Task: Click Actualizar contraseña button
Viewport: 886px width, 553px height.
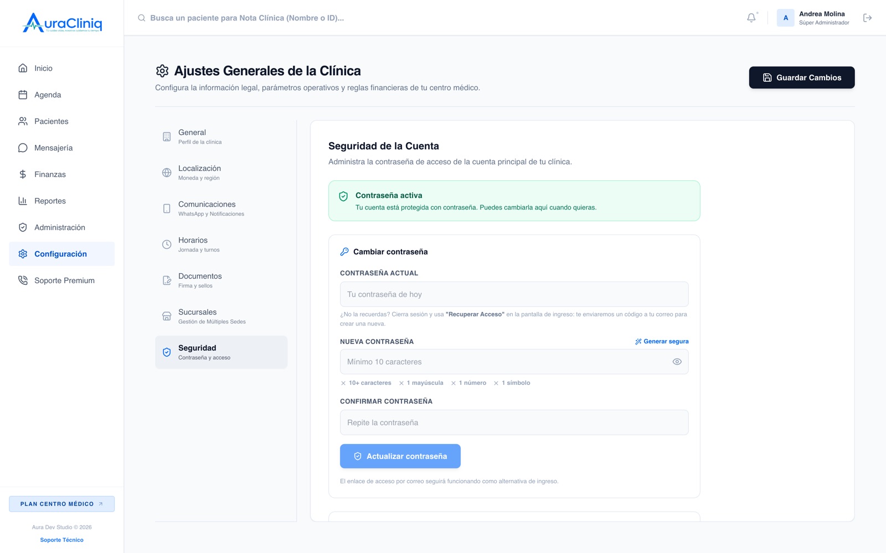Action: pos(400,456)
